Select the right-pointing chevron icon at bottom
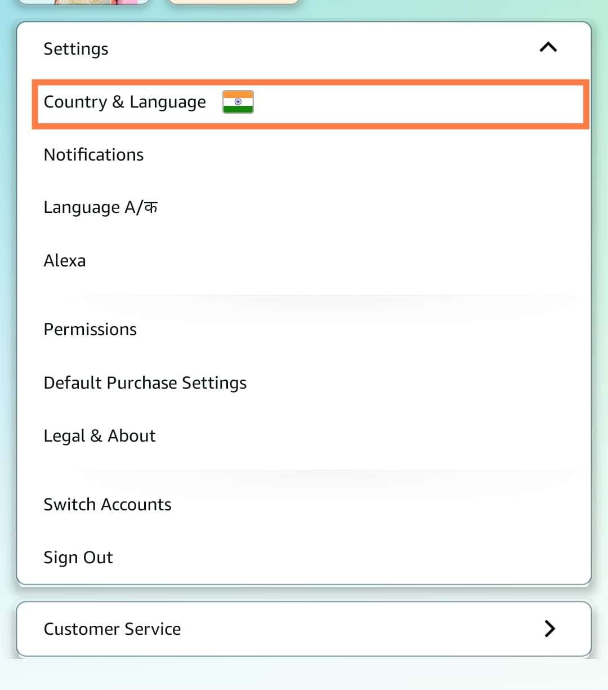The image size is (608, 690). pyautogui.click(x=549, y=629)
